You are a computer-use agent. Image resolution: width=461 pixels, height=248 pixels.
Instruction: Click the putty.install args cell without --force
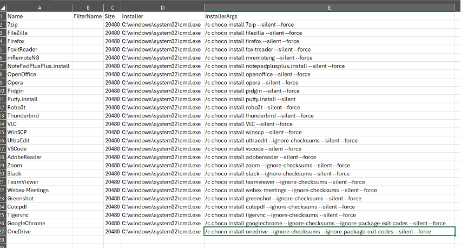pyautogui.click(x=330, y=99)
